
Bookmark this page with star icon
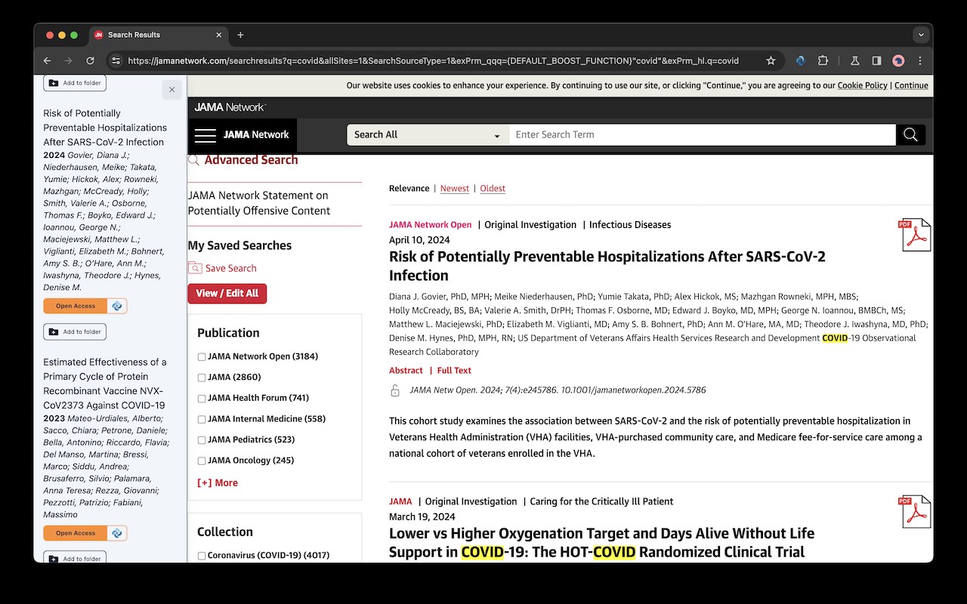(771, 60)
